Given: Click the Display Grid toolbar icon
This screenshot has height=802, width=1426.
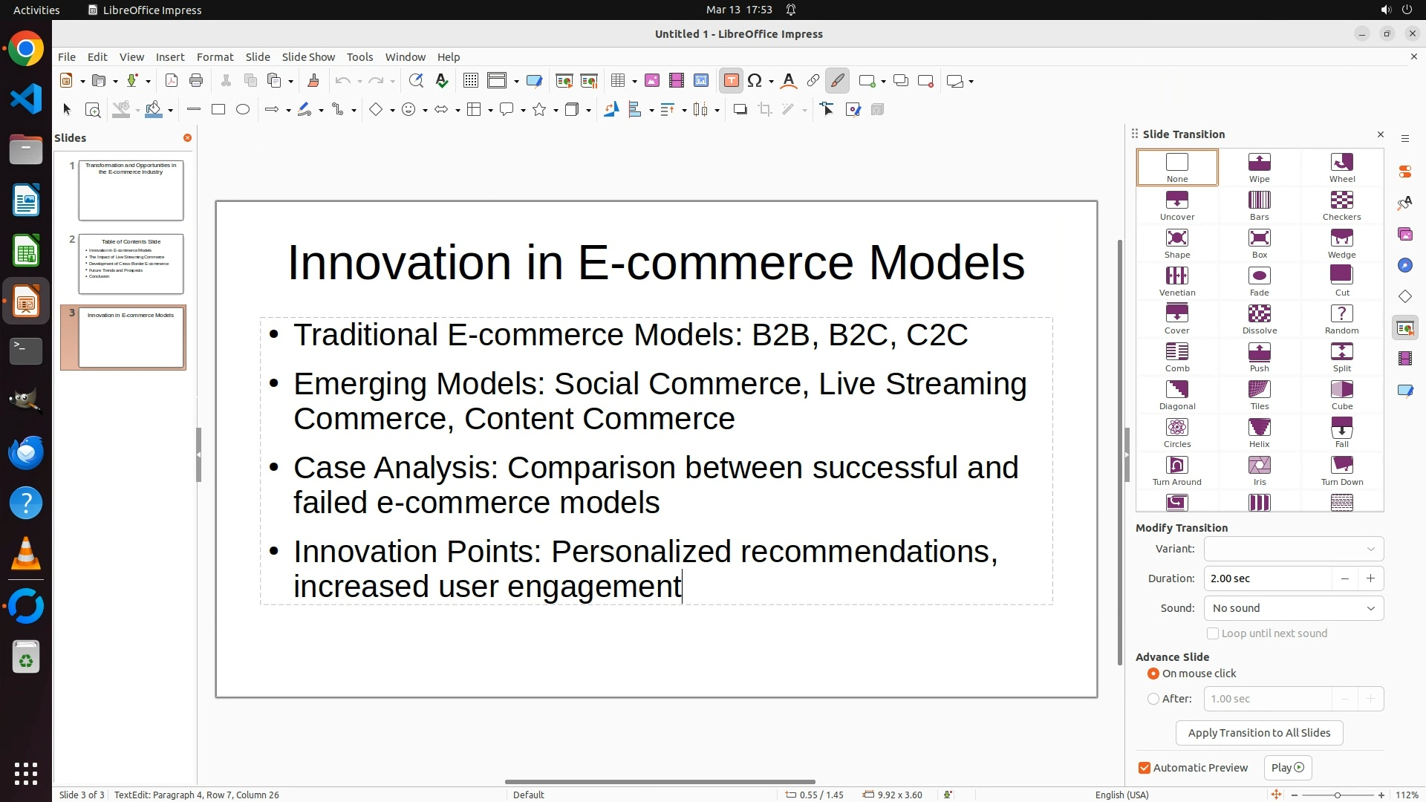Looking at the screenshot, I should point(470,81).
